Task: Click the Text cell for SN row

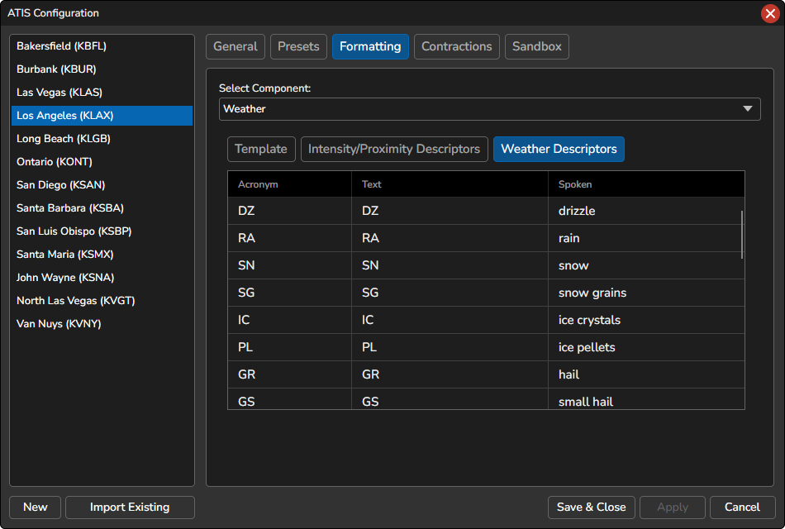Action: coord(449,265)
